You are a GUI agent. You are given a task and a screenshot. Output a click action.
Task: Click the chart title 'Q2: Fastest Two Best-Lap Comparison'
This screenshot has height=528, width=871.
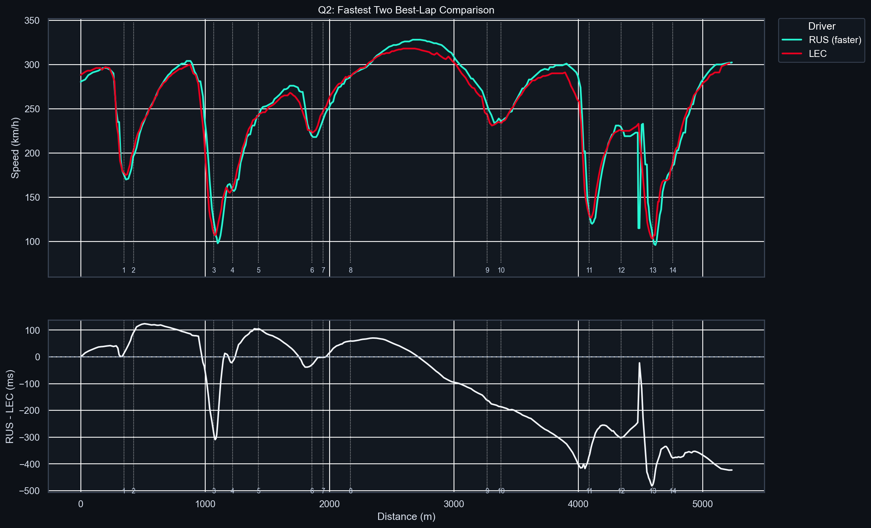pos(406,10)
